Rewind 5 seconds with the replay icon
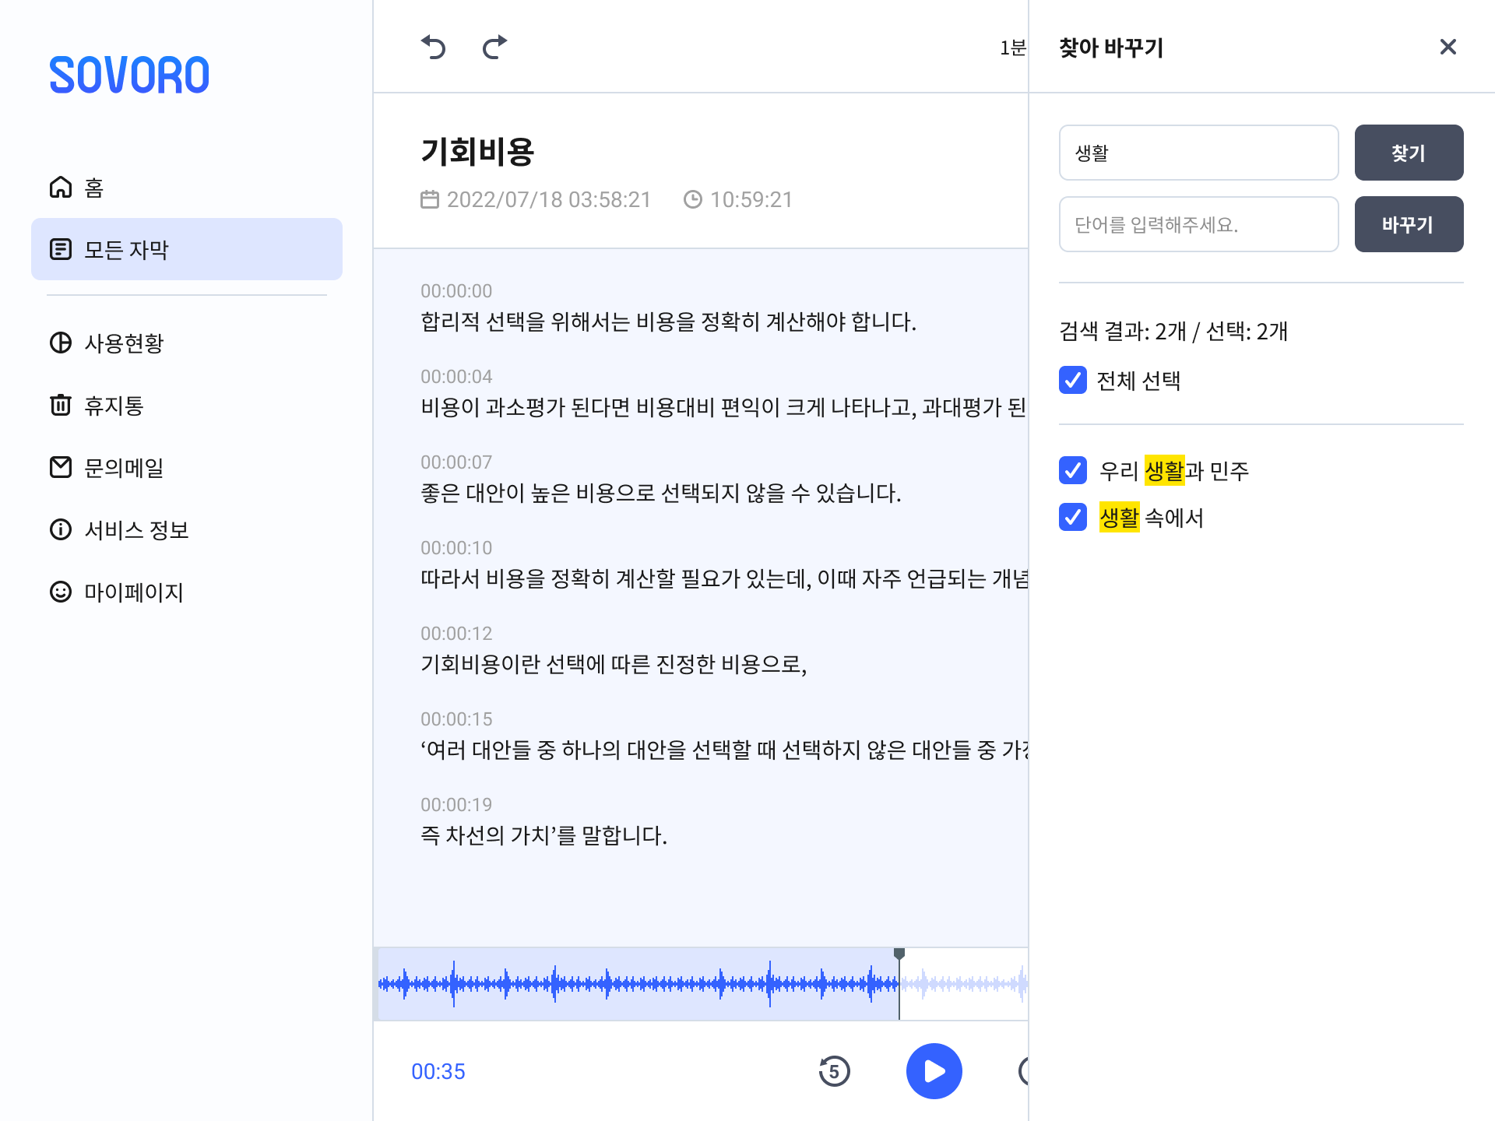This screenshot has height=1121, width=1495. pos(834,1071)
